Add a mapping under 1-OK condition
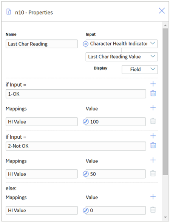 point(153,108)
